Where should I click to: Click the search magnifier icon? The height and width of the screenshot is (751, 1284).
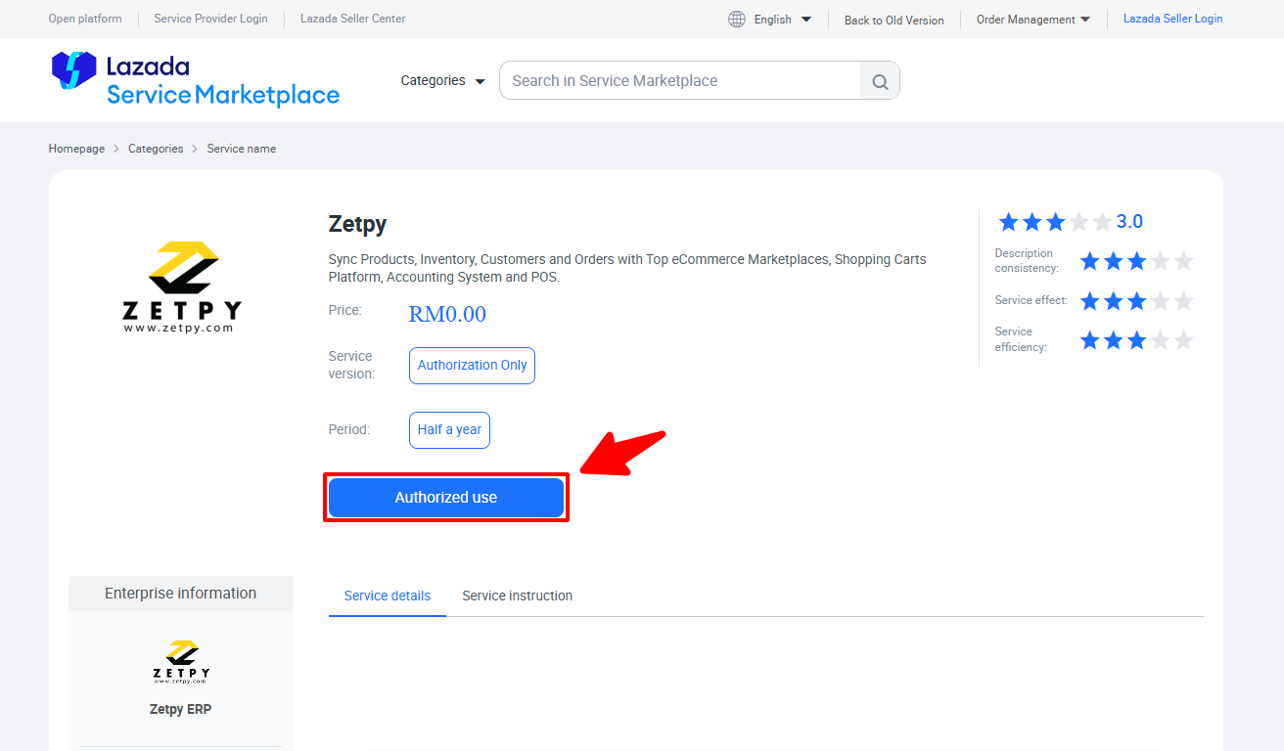point(880,81)
